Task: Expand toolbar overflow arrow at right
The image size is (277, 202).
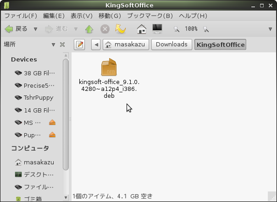Action: [270, 29]
